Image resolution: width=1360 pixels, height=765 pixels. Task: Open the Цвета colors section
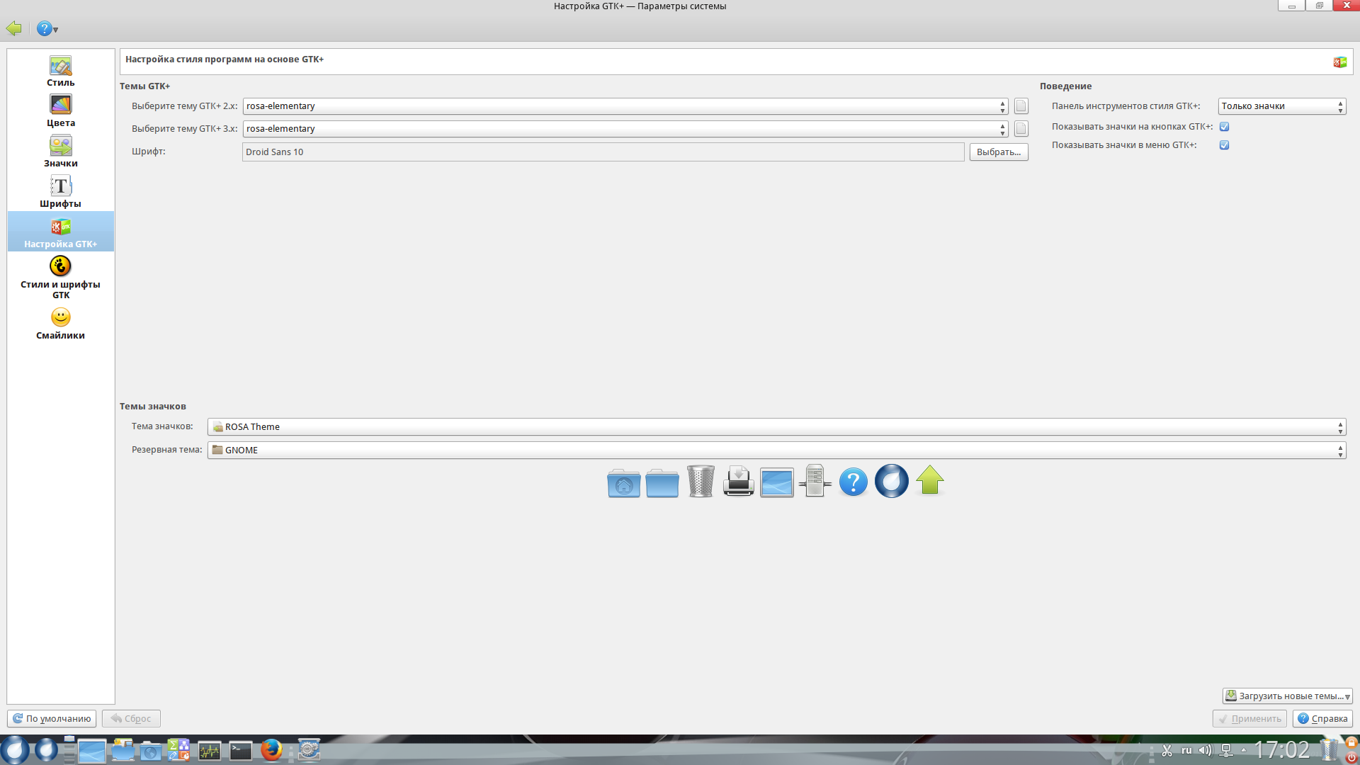tap(60, 111)
